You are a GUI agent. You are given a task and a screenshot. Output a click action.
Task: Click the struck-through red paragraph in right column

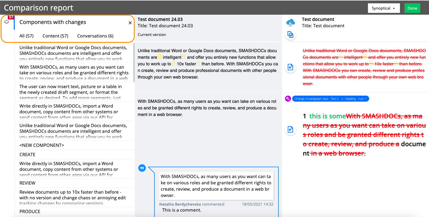click(x=364, y=67)
